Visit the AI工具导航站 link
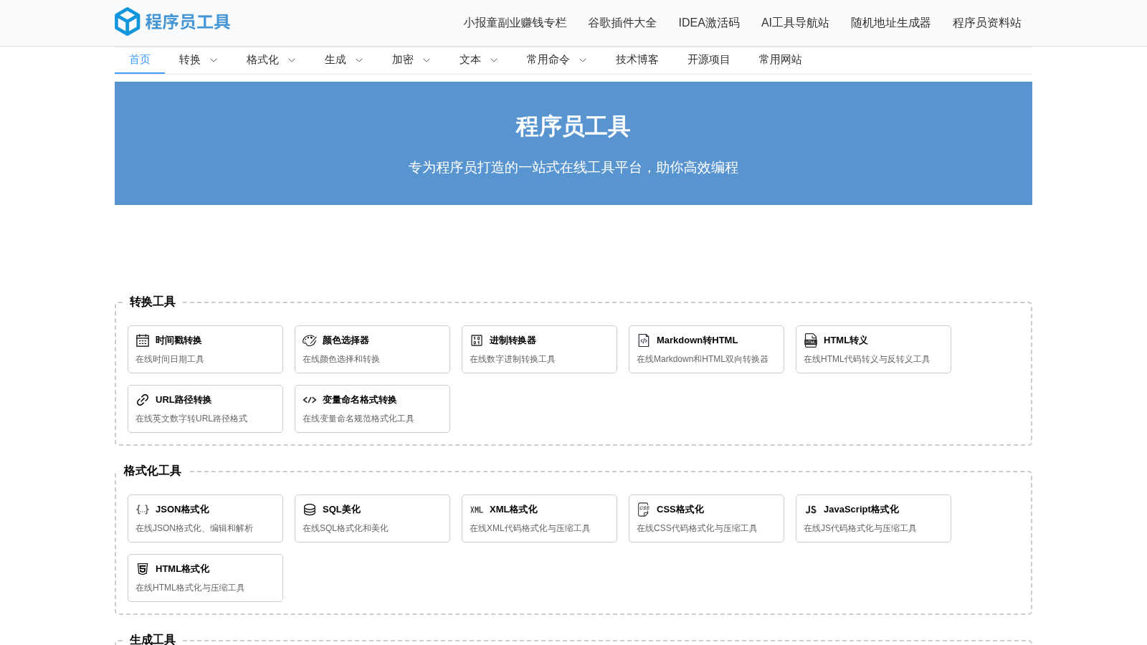 coord(795,23)
